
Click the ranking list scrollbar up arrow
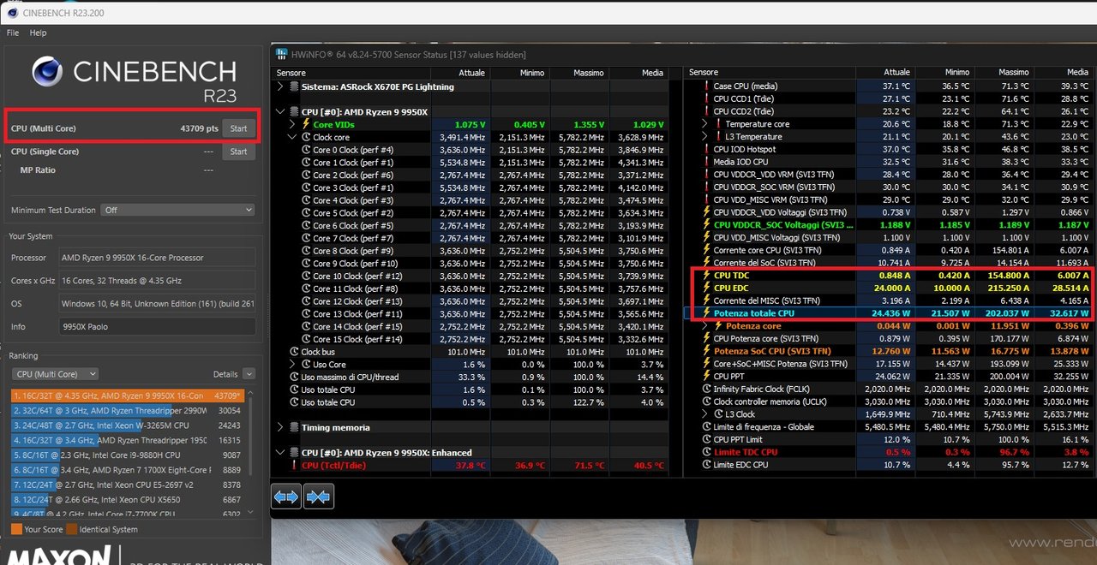click(x=251, y=392)
